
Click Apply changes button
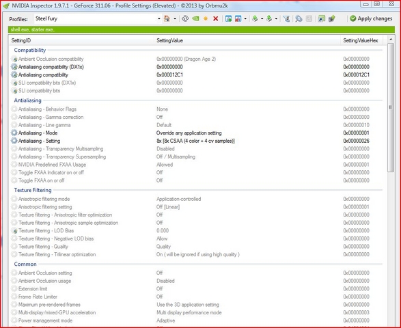[371, 18]
